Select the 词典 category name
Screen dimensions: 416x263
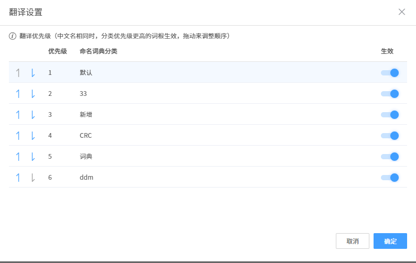click(x=86, y=156)
